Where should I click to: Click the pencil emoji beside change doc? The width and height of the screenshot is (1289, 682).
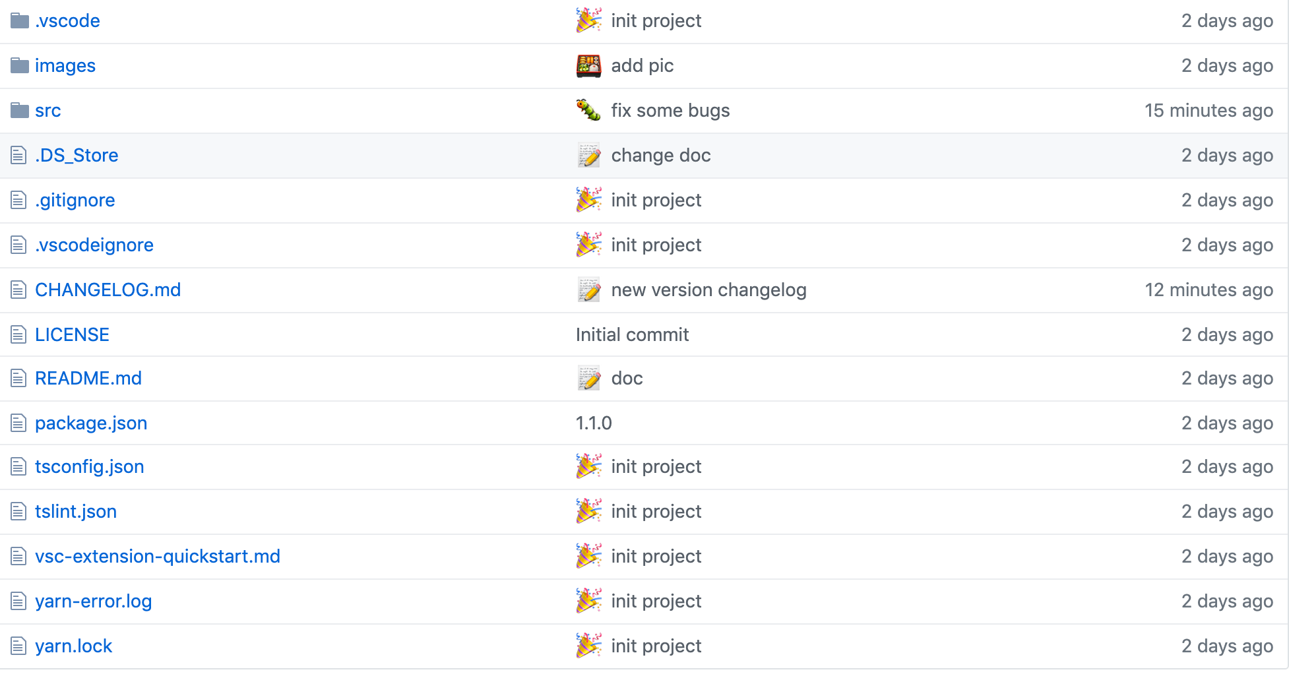(588, 155)
